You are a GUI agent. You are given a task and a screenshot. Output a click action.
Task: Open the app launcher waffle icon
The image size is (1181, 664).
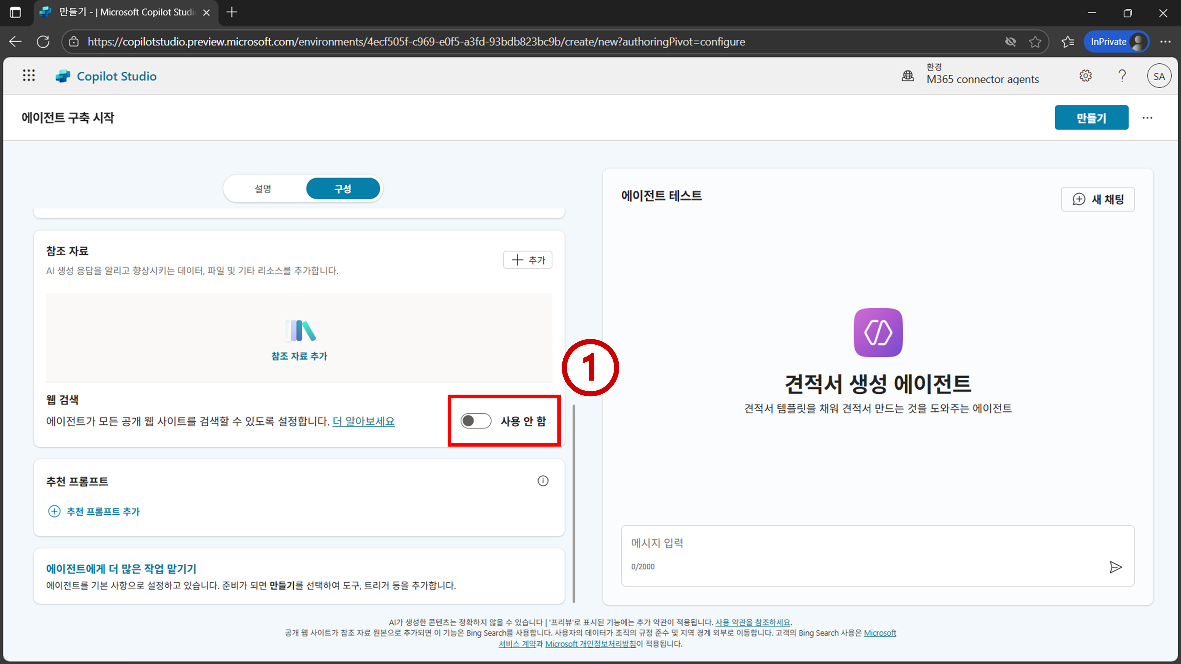[29, 76]
